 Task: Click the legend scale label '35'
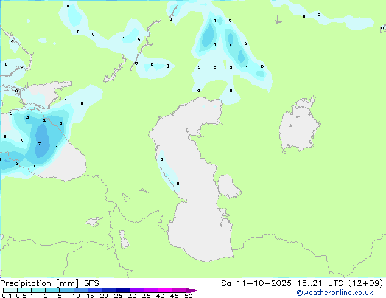146,296
